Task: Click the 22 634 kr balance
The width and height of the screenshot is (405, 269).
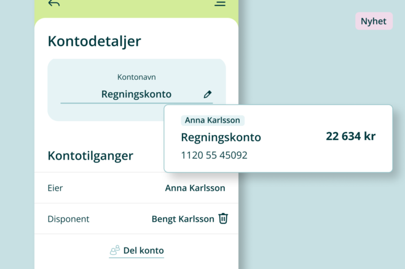Action: [x=350, y=136]
